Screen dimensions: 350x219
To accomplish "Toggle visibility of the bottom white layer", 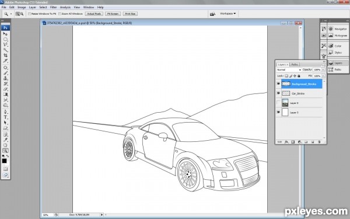I will point(278,112).
